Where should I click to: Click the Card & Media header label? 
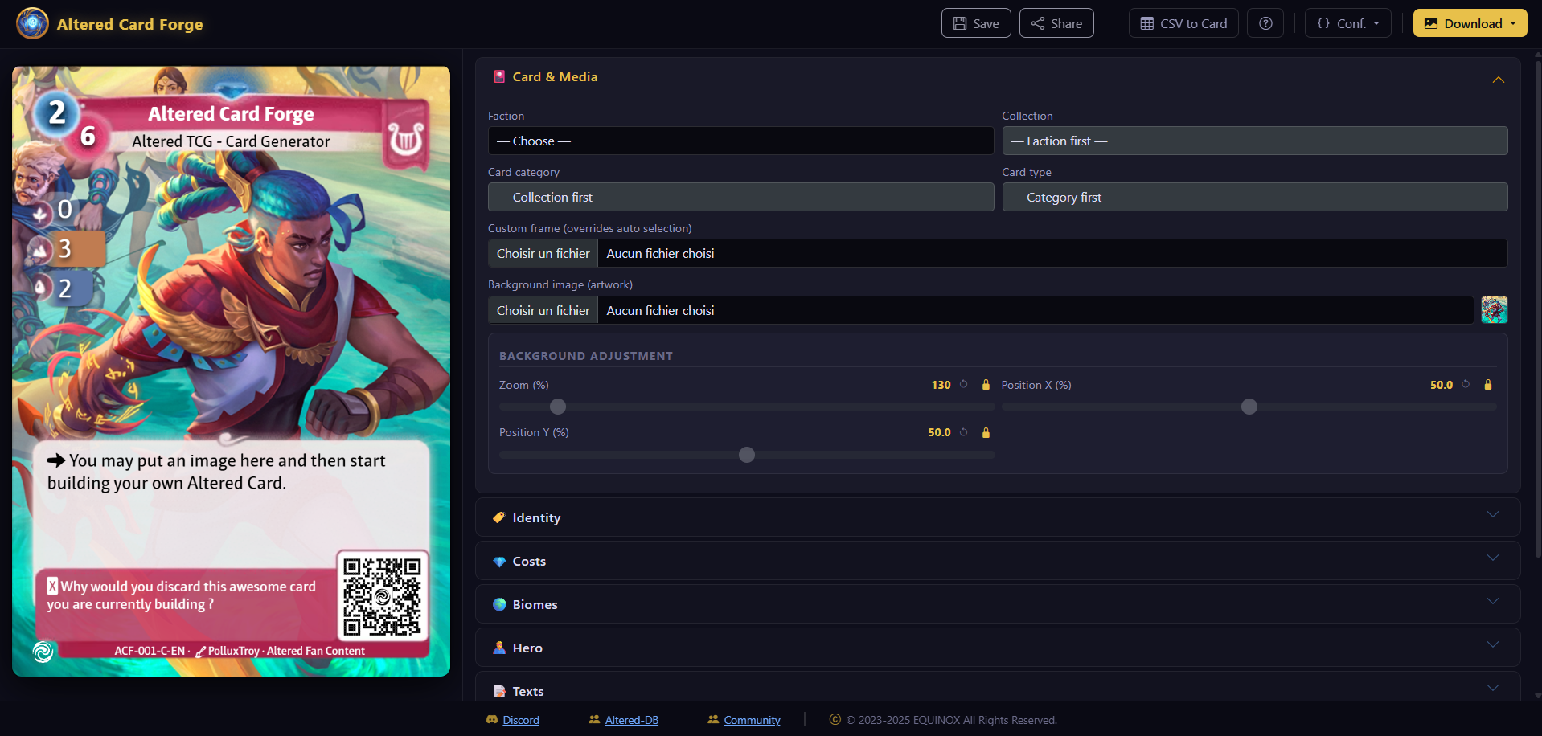(555, 76)
